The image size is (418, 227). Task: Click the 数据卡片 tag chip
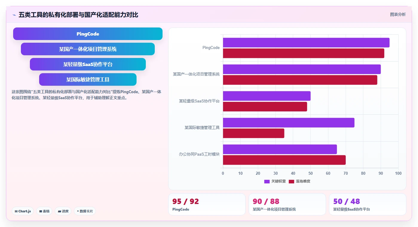85,211
